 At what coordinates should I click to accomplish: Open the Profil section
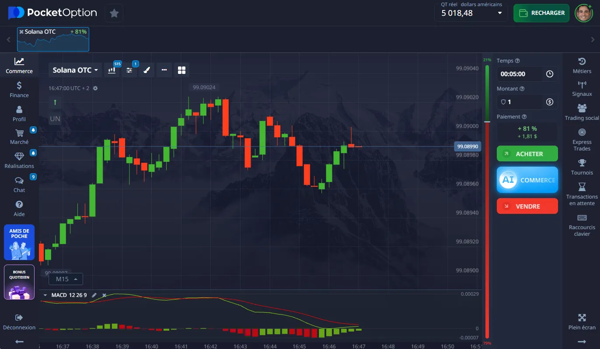(19, 113)
